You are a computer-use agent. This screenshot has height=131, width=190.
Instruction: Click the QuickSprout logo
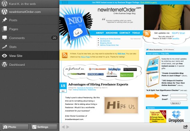(127, 75)
